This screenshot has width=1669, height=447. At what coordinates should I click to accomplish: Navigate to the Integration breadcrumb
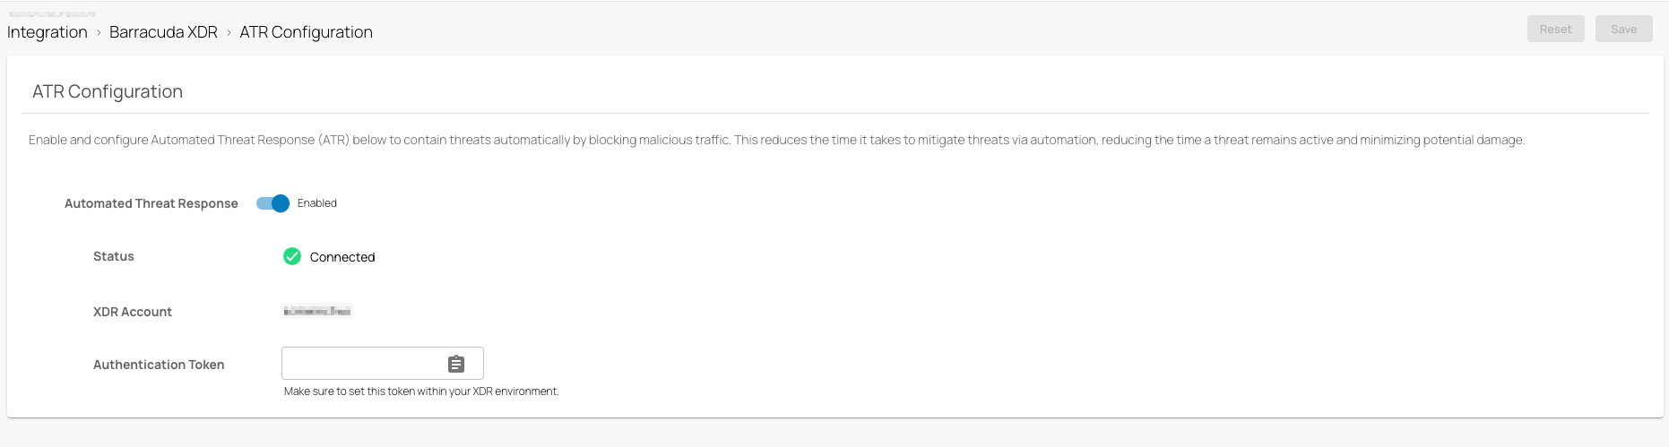click(x=48, y=32)
